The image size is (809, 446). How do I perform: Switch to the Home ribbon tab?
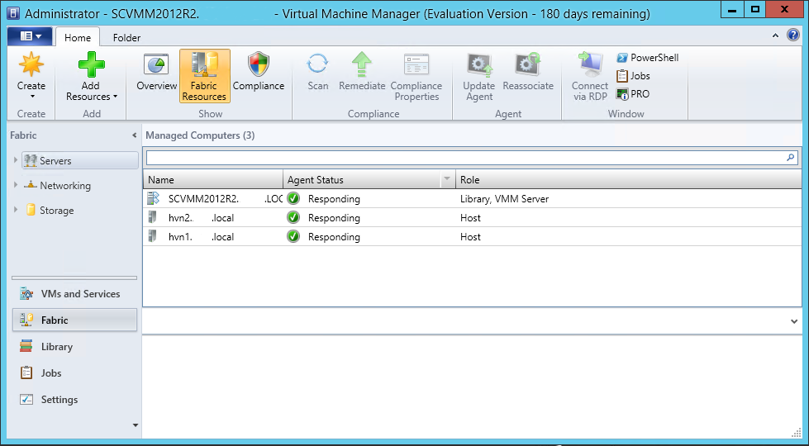click(x=78, y=38)
